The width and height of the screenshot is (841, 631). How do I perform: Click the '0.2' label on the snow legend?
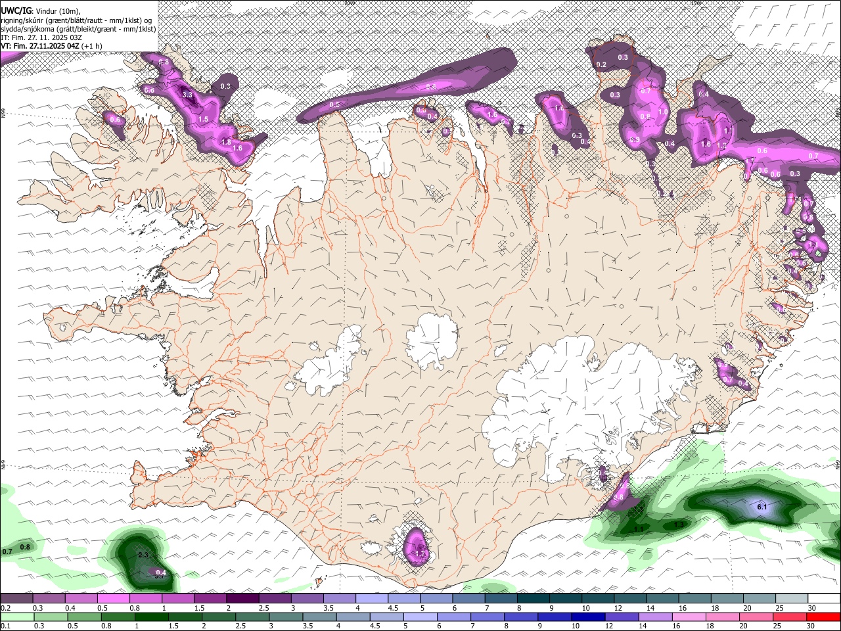[5, 608]
